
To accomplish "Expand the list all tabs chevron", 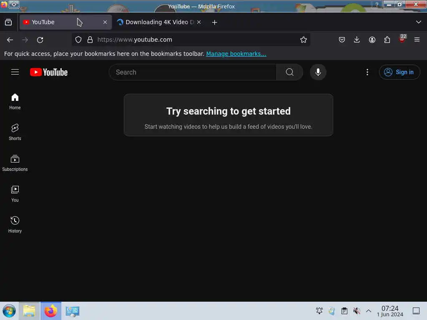I will tap(419, 22).
